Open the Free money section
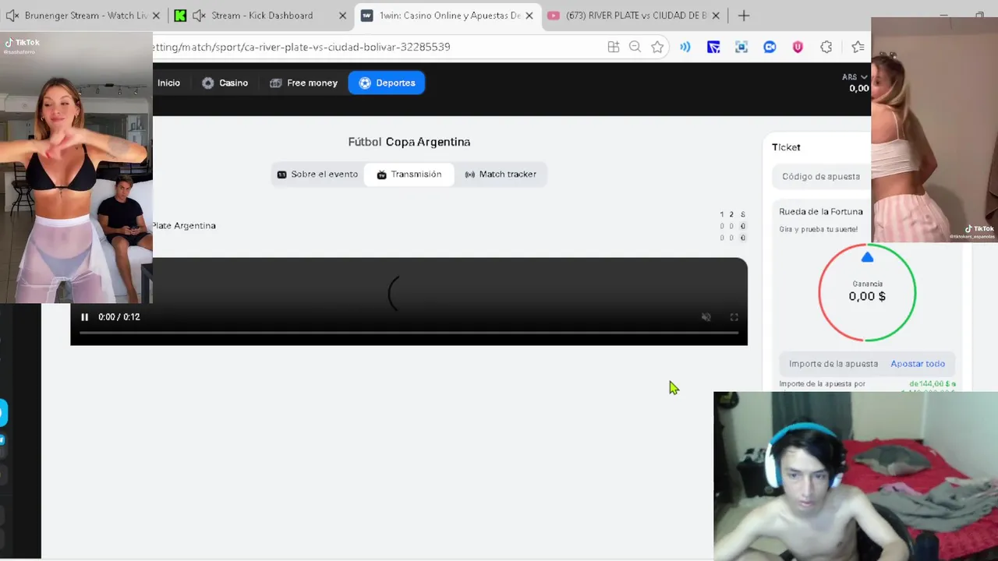The image size is (998, 561). pyautogui.click(x=303, y=83)
